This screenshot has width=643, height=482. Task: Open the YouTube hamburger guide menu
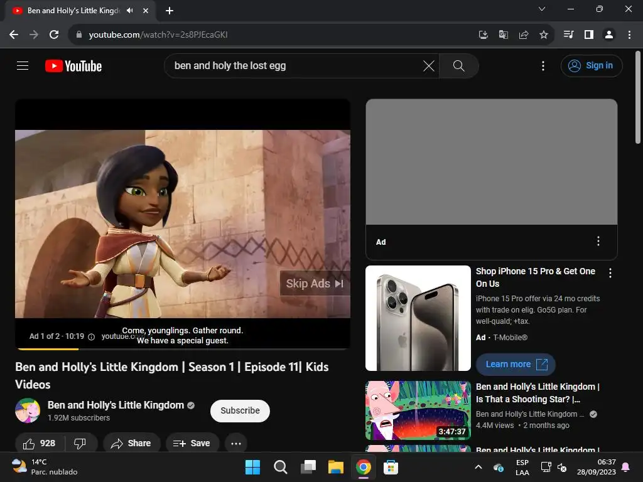point(23,65)
